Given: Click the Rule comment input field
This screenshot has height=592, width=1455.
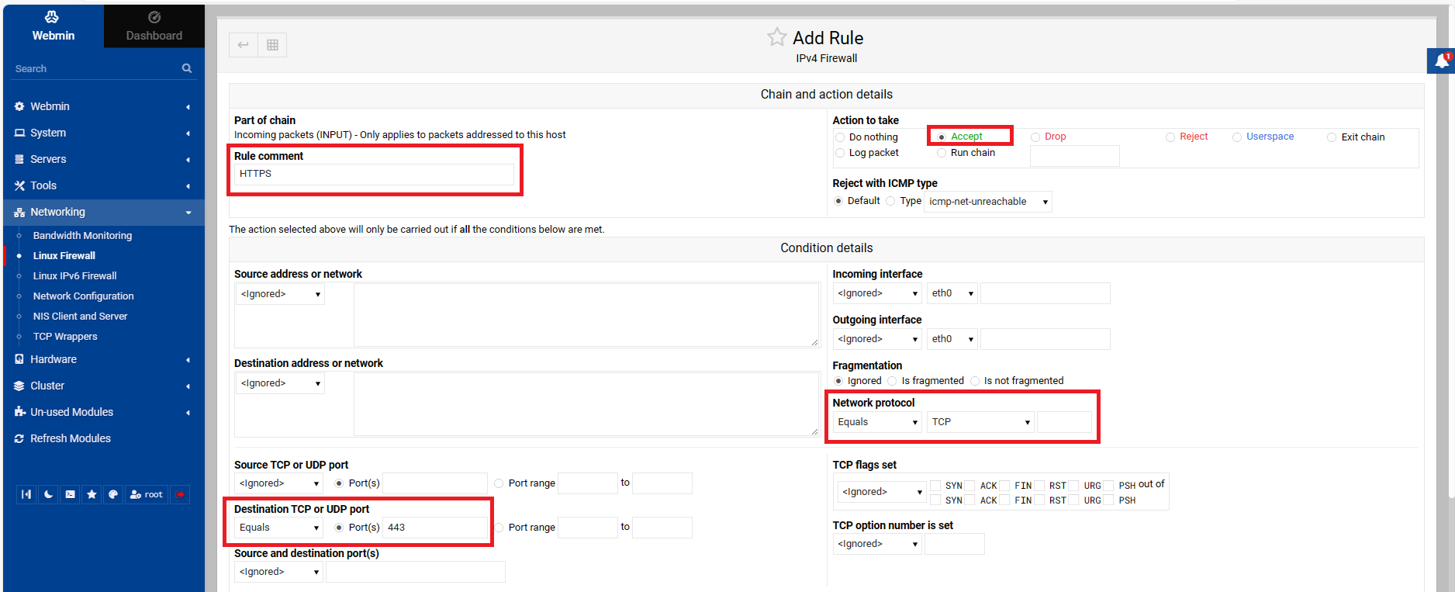Looking at the screenshot, I should click(374, 174).
